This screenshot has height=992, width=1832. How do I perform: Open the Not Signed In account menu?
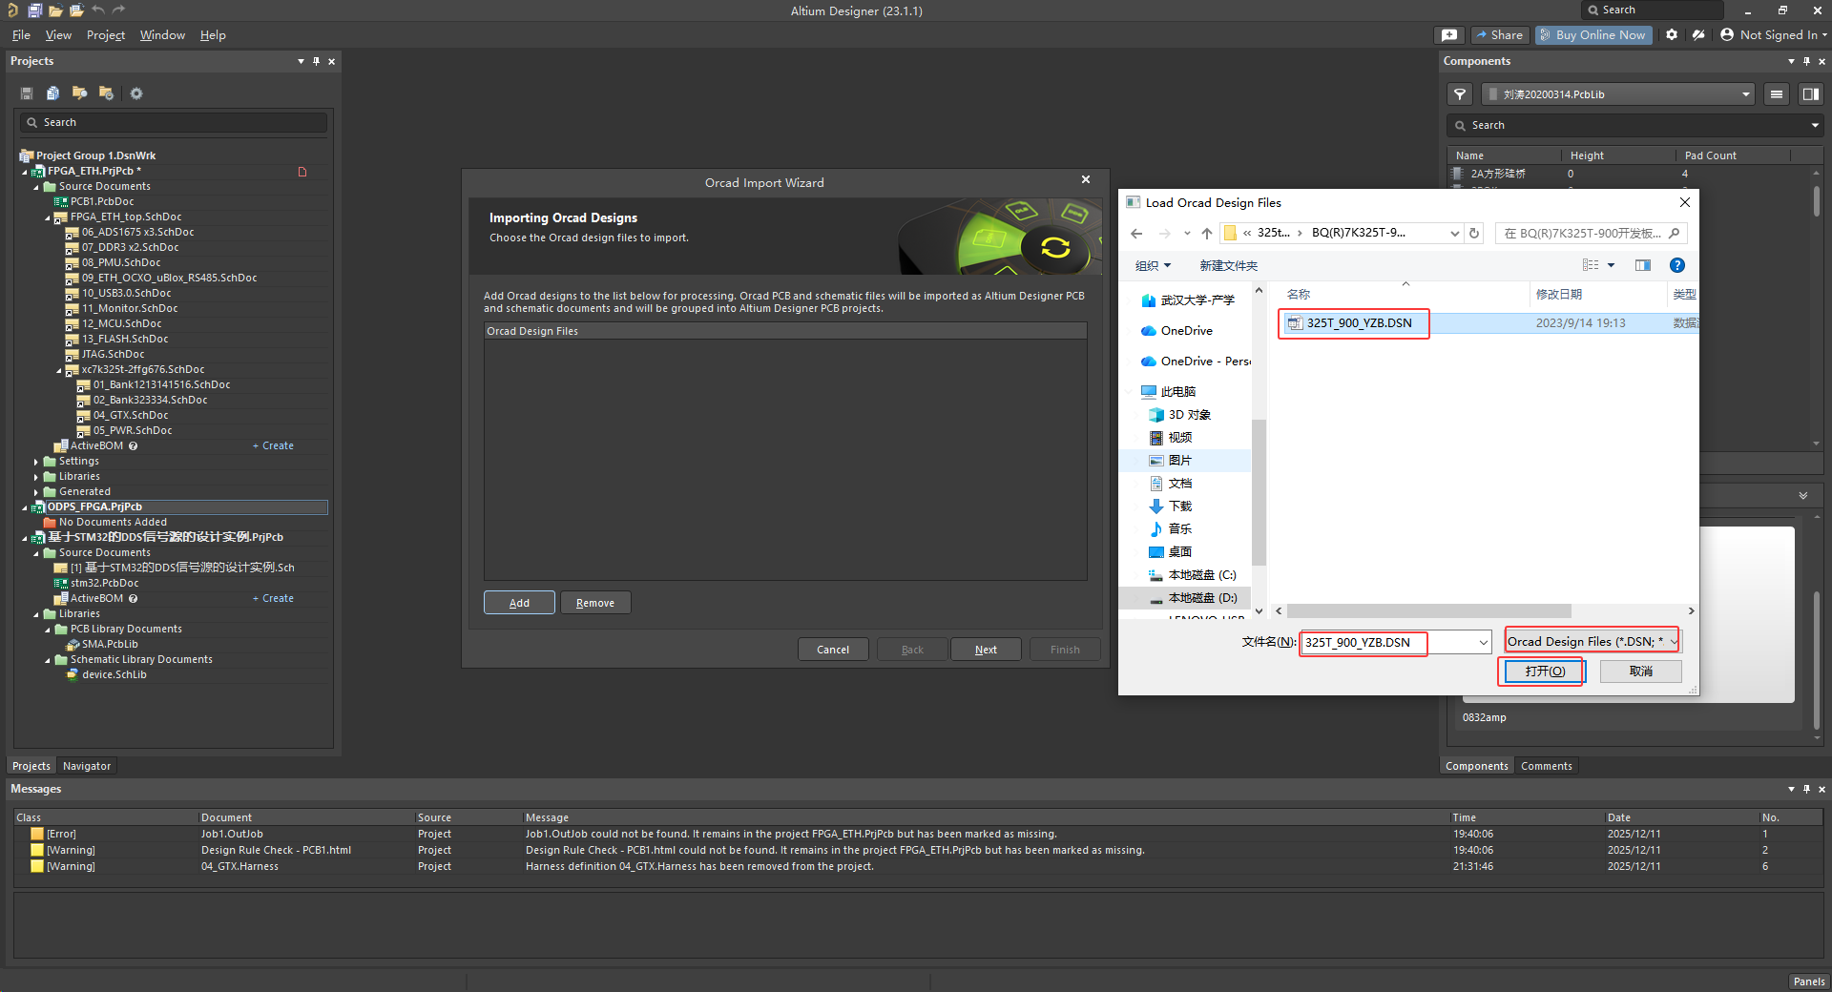(x=1774, y=35)
